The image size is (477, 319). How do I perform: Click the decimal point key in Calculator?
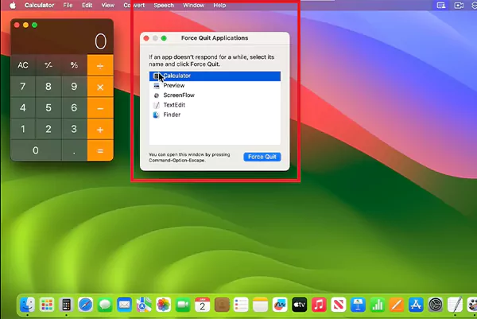(x=74, y=150)
